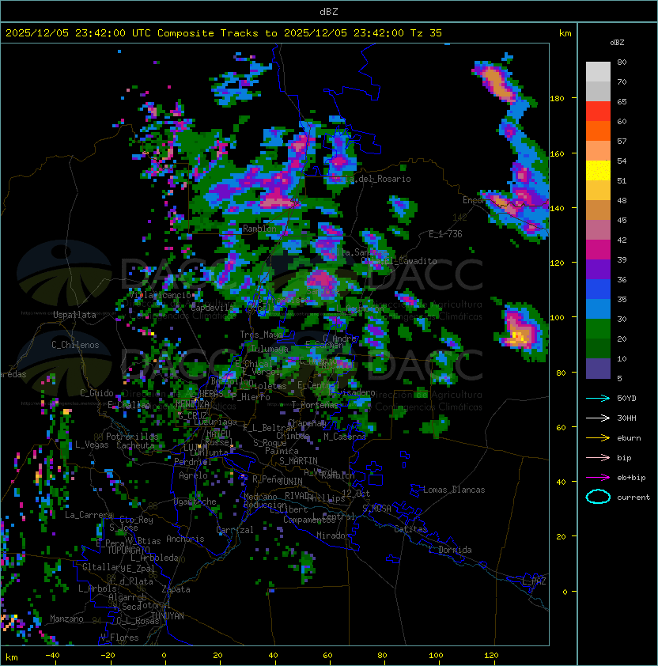Select the red 60-65 dBZ swatch
The image size is (658, 666).
[598, 112]
